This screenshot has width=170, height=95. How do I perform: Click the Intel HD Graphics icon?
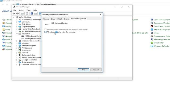pyautogui.click(x=152, y=30)
